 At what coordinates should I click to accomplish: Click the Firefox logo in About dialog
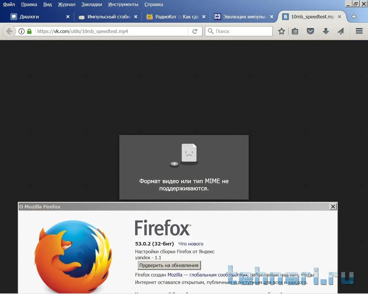[x=73, y=256]
